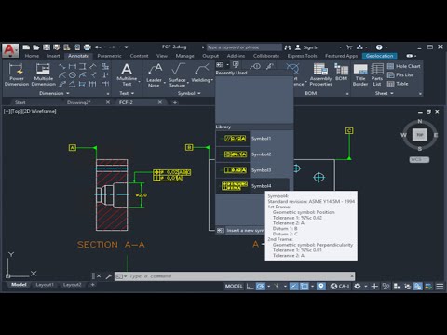Click the Autodesk App Store cart icon
This screenshot has width=447, height=335.
[349, 47]
